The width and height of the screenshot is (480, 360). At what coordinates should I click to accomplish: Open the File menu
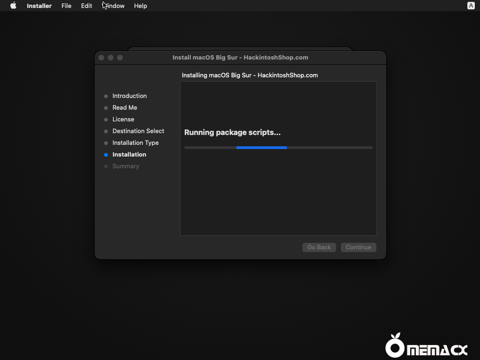(x=66, y=6)
